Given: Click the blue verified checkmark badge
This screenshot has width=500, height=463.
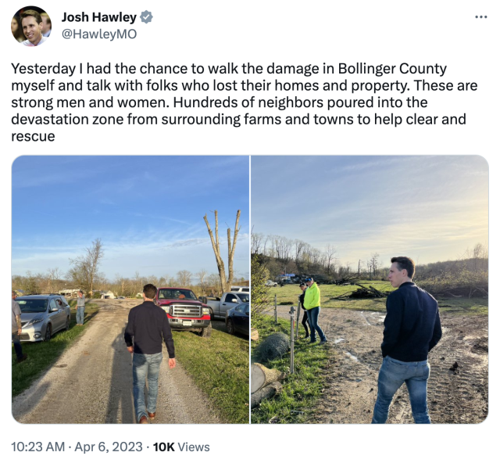Looking at the screenshot, I should [146, 17].
